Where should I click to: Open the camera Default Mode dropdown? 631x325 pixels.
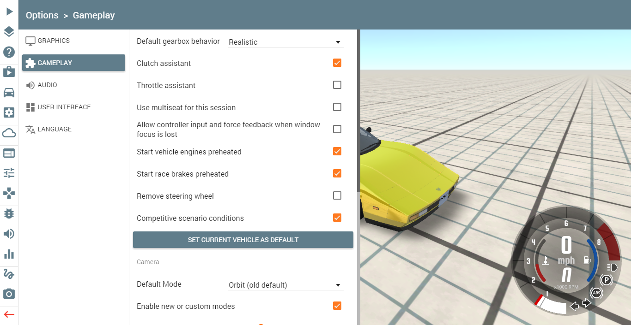point(285,285)
